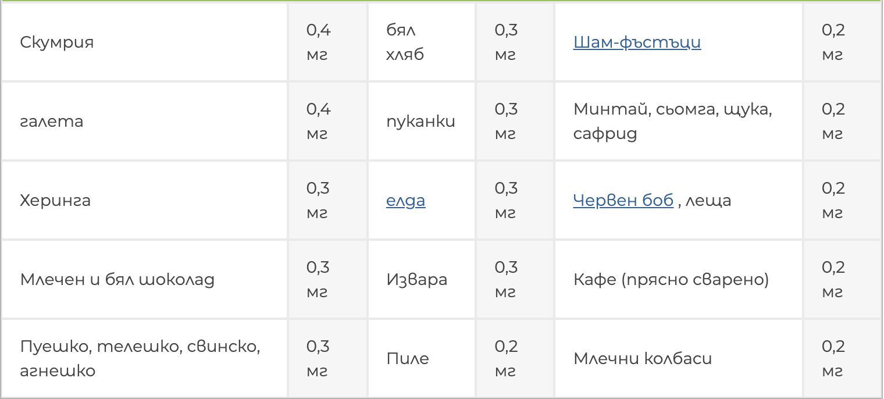Select the Скумрия table cell
The image size is (884, 399).
point(57,42)
